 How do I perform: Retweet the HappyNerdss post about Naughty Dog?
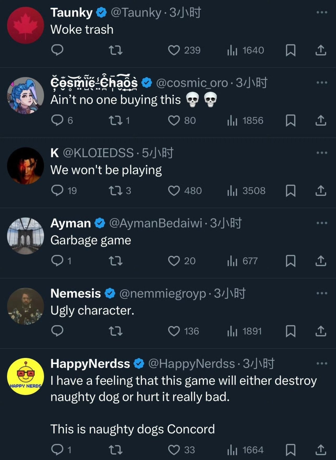pyautogui.click(x=115, y=450)
